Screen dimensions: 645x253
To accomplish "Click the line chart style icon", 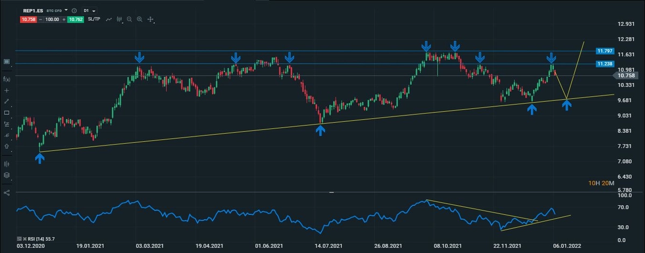I will click(x=109, y=19).
